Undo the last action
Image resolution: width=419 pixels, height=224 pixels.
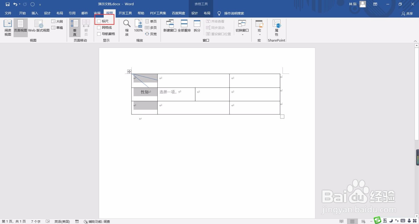(x=15, y=4)
